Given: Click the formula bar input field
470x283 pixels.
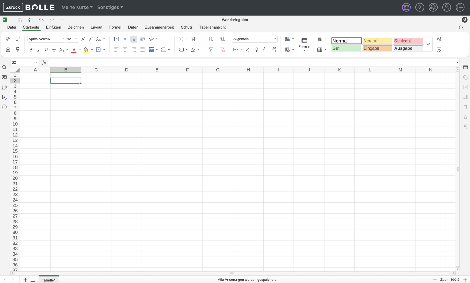Looking at the screenshot, I should [252, 62].
